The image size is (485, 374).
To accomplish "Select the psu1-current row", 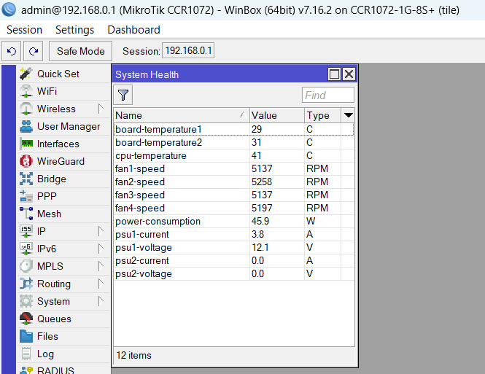I will (x=234, y=234).
